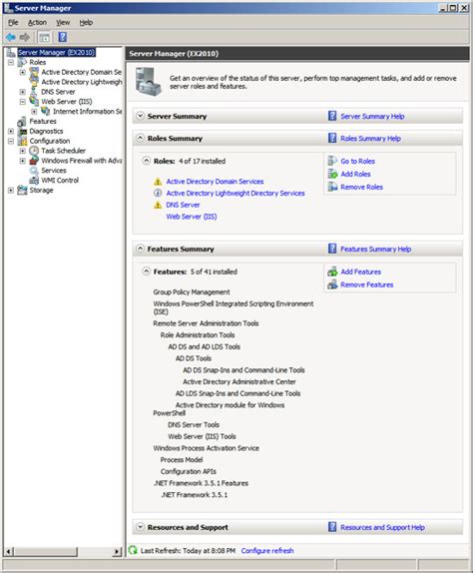473x573 pixels.
Task: Click the Windows Process Activation Service text
Action: [x=206, y=448]
